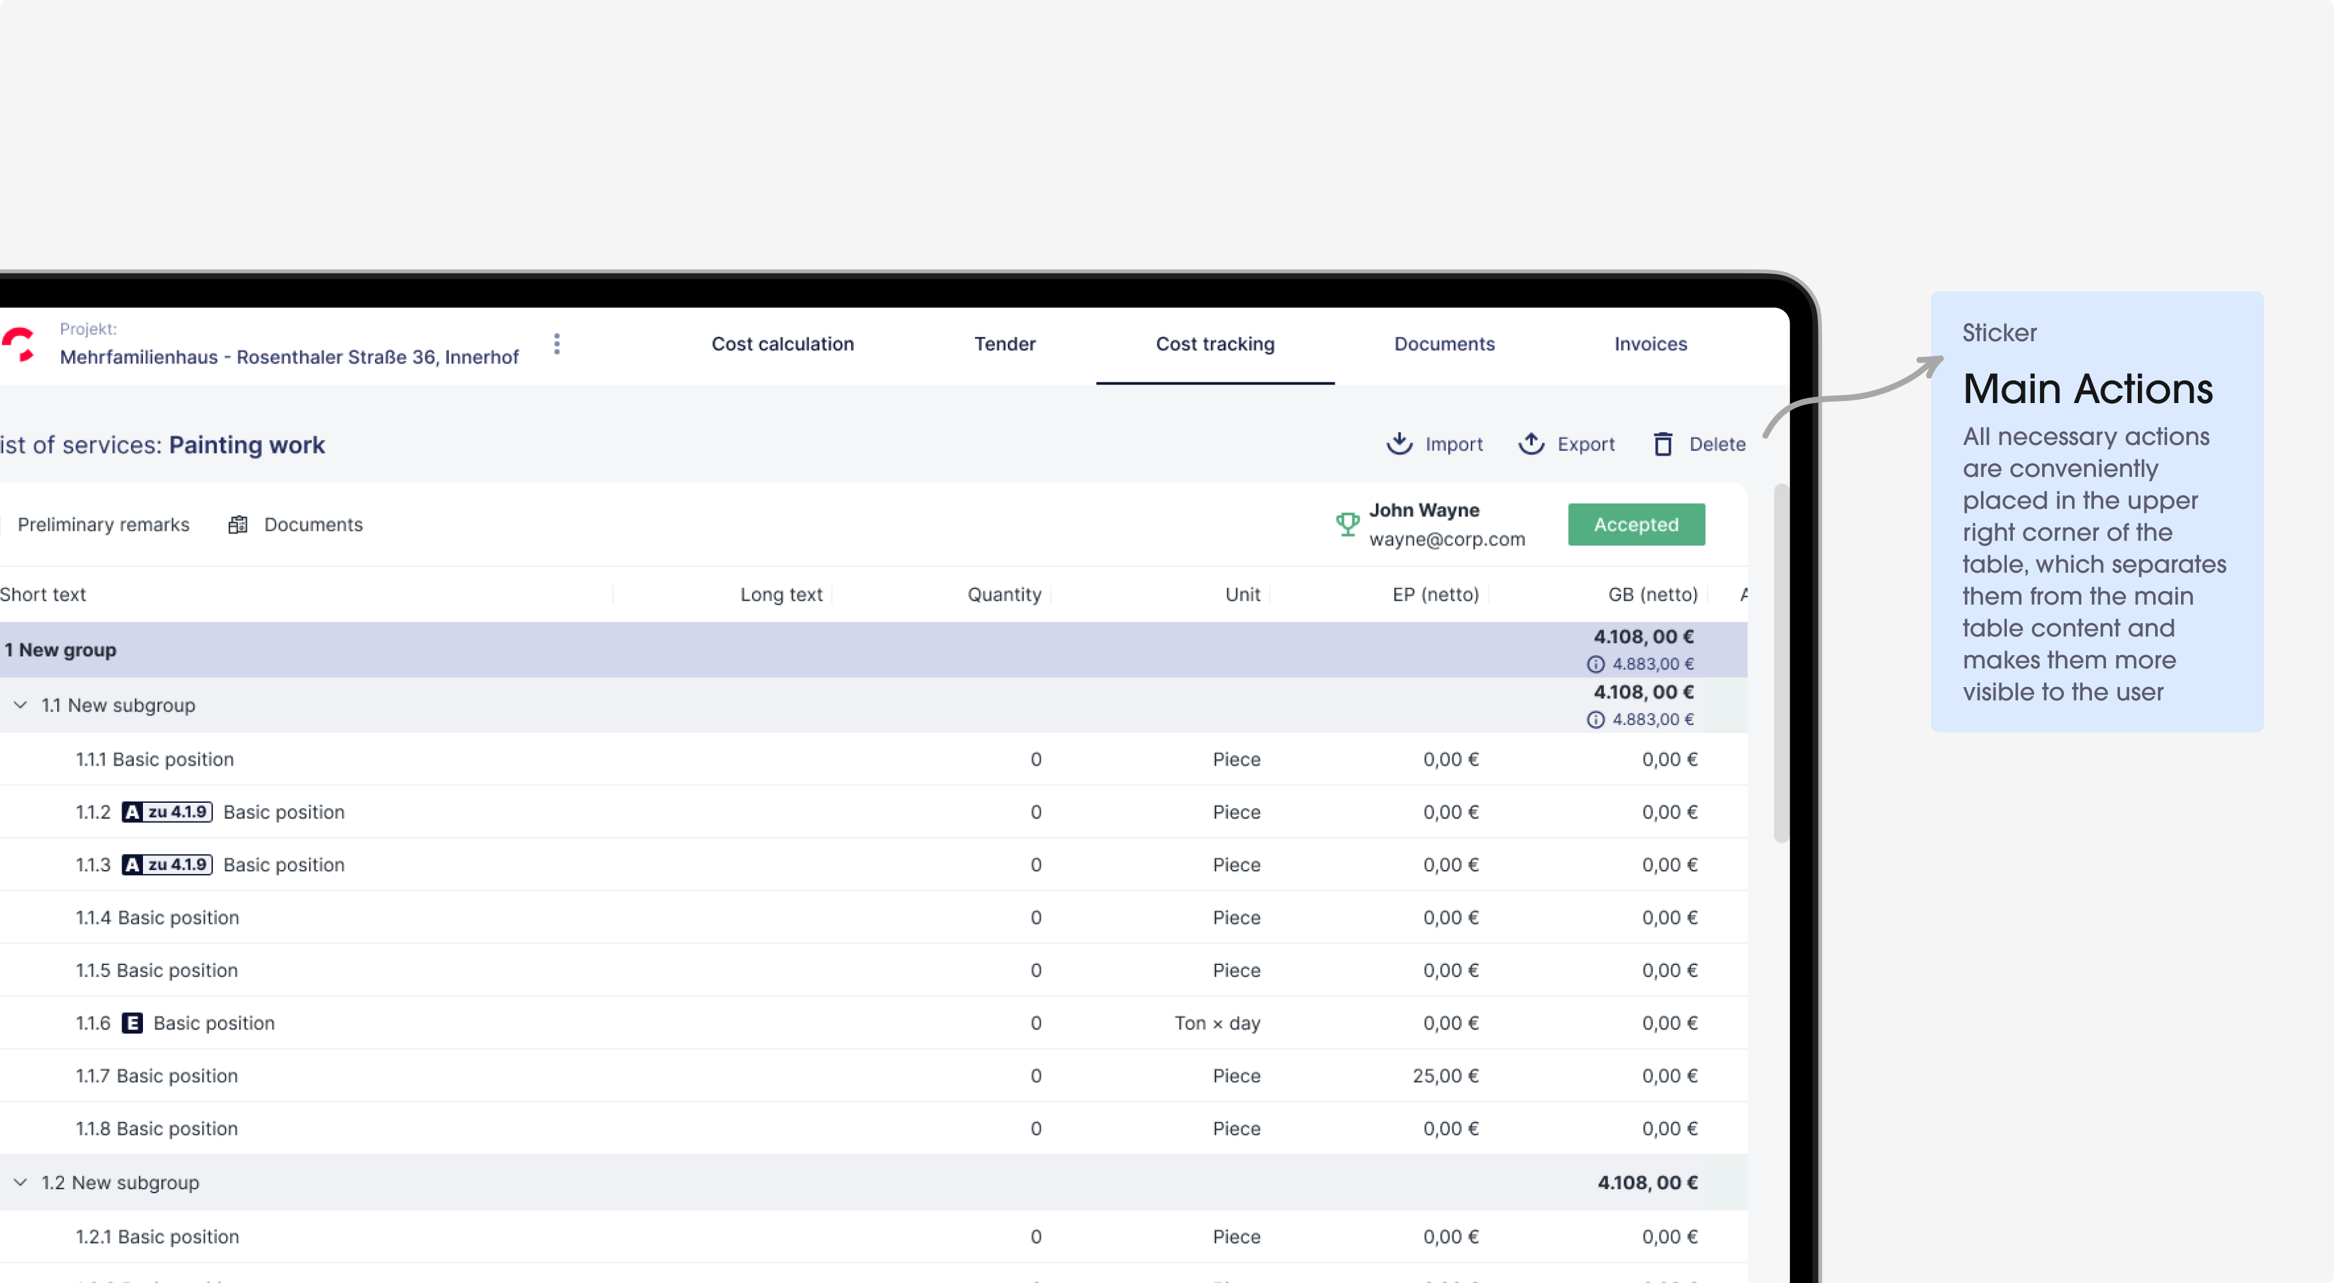Click the Export button label
The width and height of the screenshot is (2334, 1283).
1586,444
